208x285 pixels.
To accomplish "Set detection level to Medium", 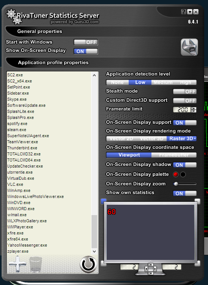I will coord(163,82).
